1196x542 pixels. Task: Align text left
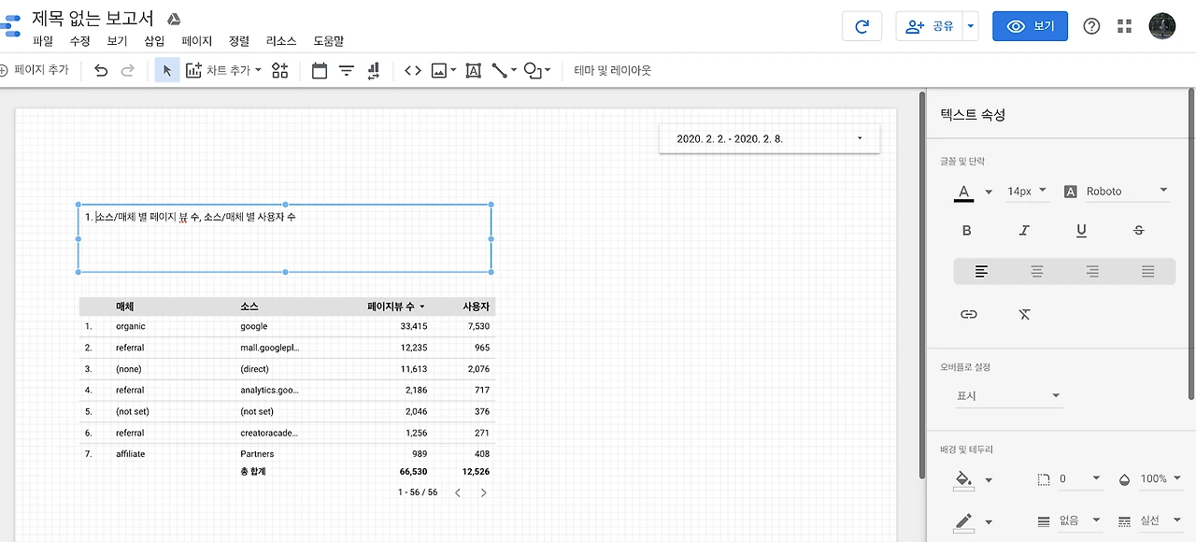[x=981, y=272]
